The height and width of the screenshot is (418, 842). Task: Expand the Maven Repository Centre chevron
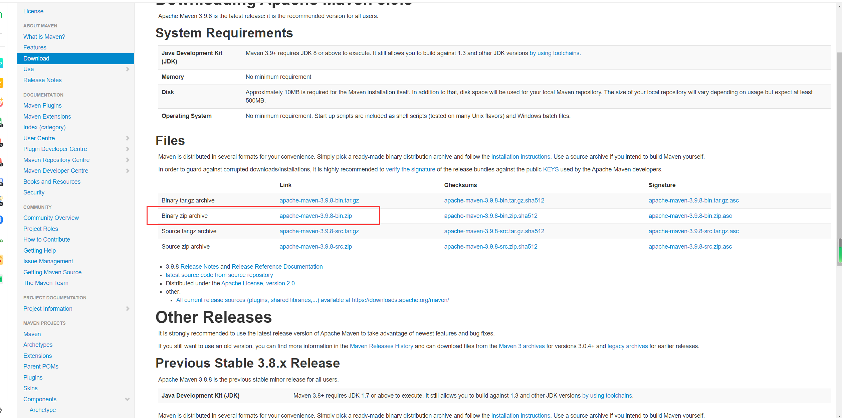(x=127, y=160)
